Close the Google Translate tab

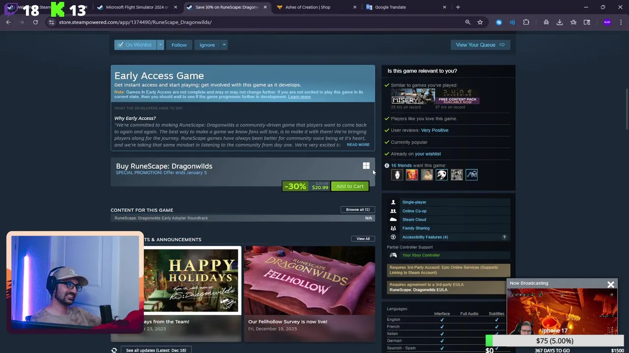tap(445, 7)
